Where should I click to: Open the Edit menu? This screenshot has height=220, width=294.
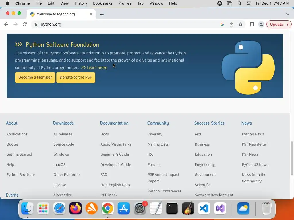(x=51, y=3)
